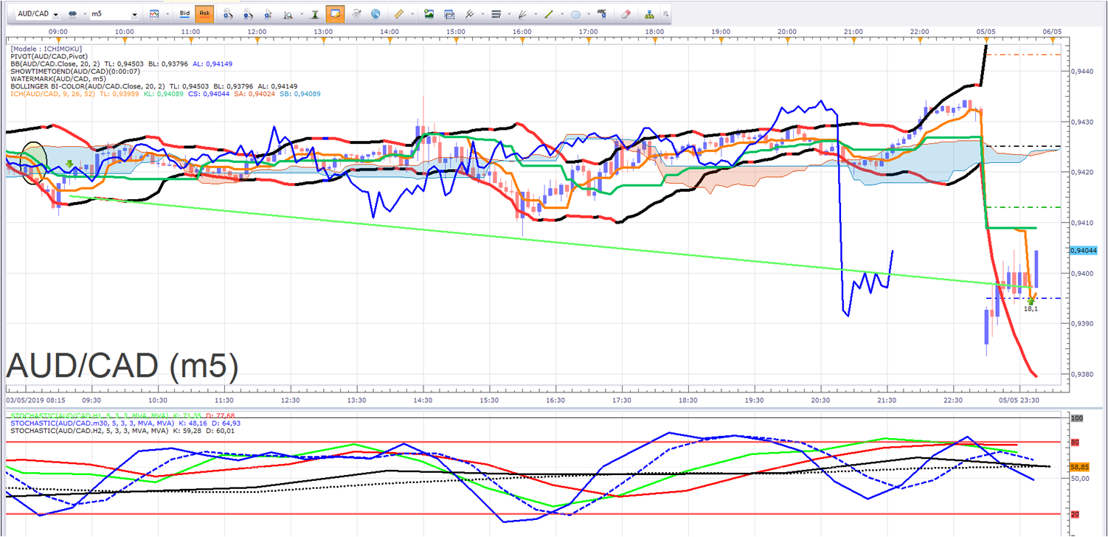1108x537 pixels.
Task: Expand the horizontal lines dropdown arrow
Action: click(x=508, y=14)
